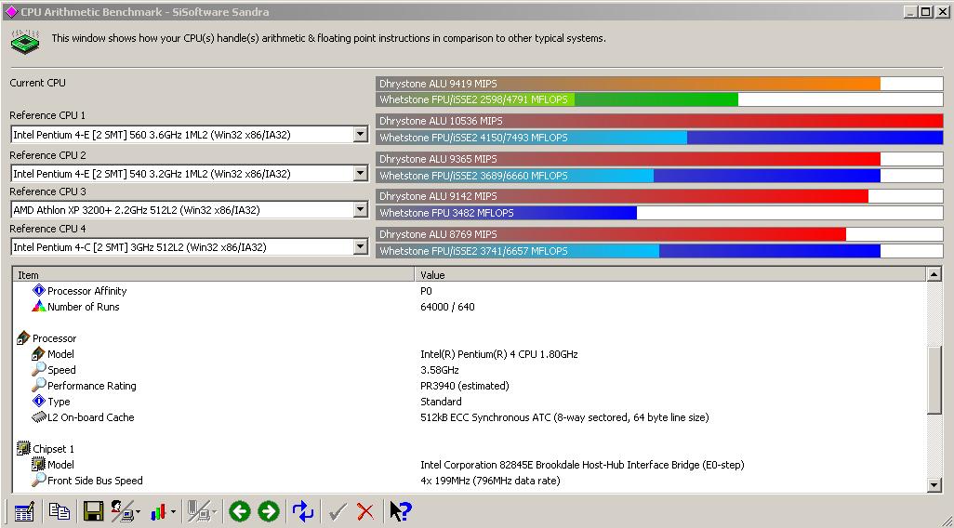The image size is (954, 528).
Task: Click the copy documents toolbar icon
Action: tap(59, 511)
